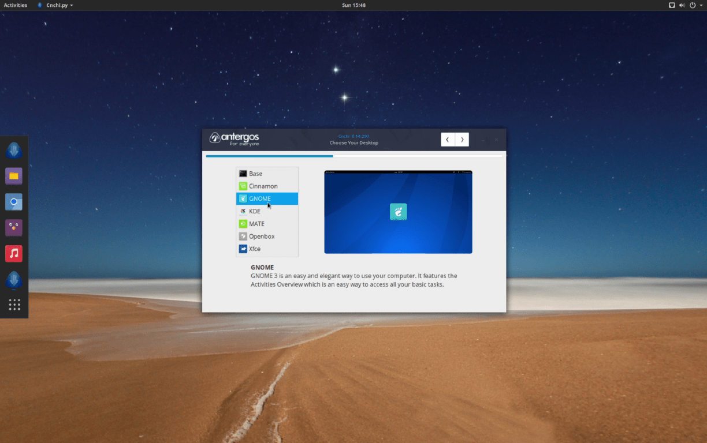Image resolution: width=707 pixels, height=443 pixels.
Task: Launch the file manager from the dock
Action: pyautogui.click(x=14, y=177)
